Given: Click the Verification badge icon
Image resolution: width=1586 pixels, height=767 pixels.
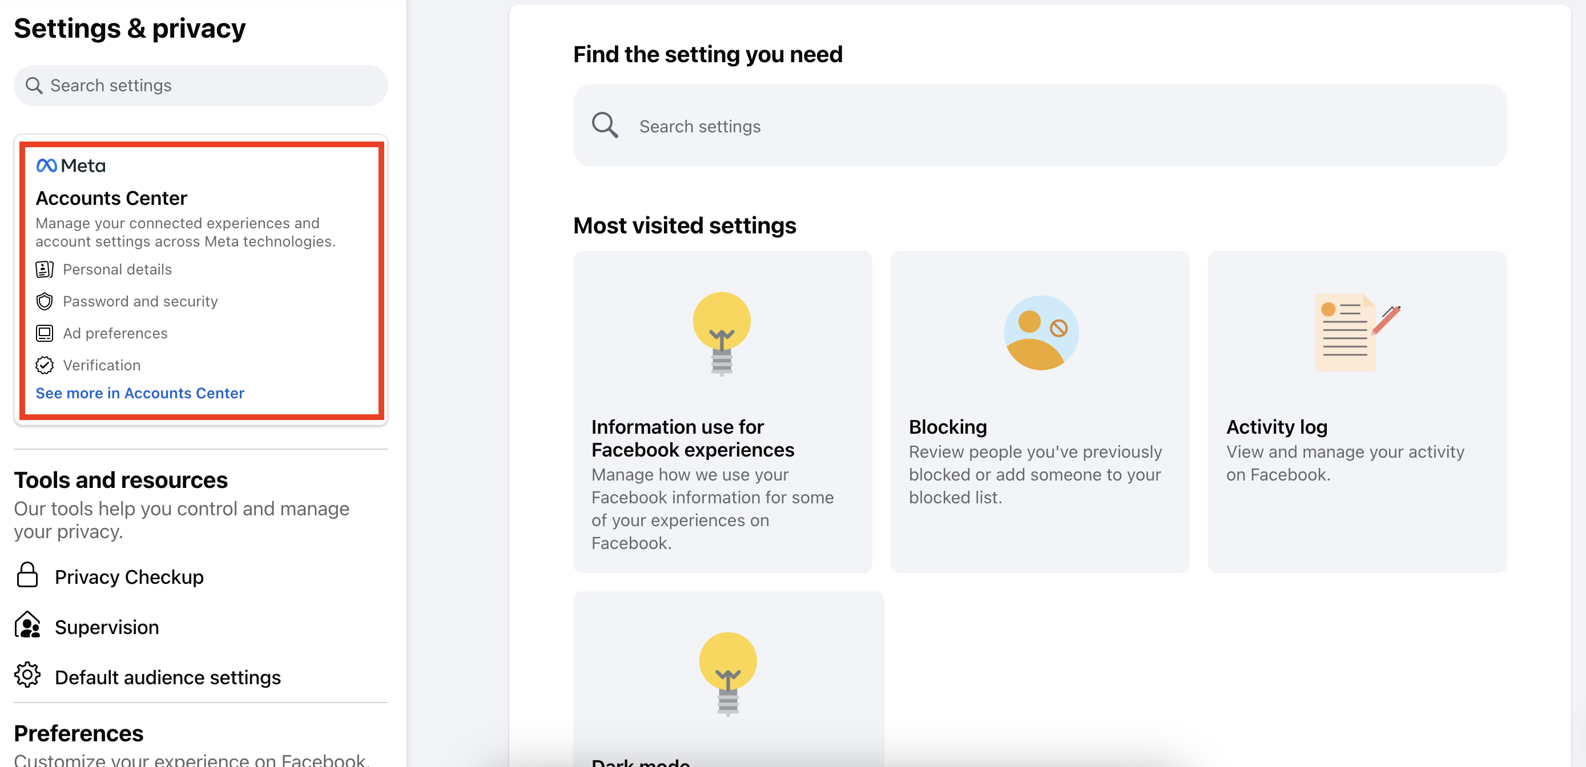Looking at the screenshot, I should pyautogui.click(x=45, y=365).
